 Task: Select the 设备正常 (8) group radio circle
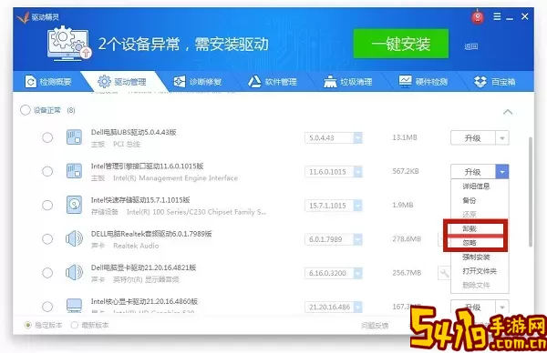tap(26, 110)
